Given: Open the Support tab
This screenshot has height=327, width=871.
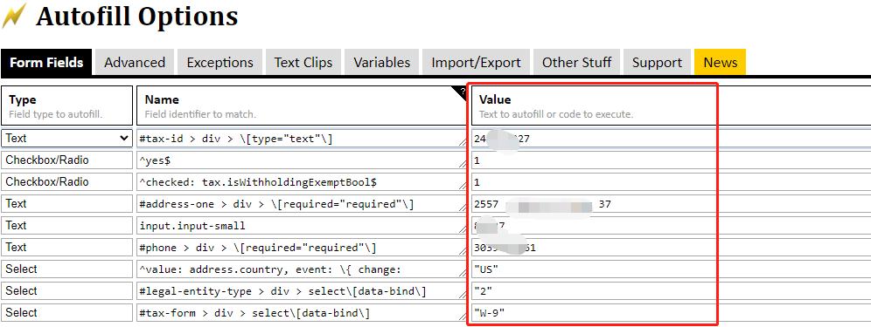Looking at the screenshot, I should click(x=657, y=62).
